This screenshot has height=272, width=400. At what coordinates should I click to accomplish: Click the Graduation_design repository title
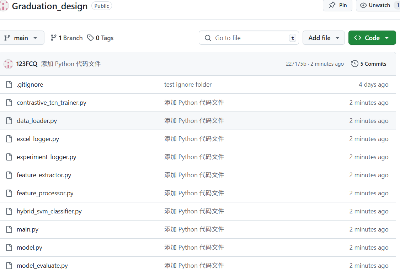pos(50,6)
